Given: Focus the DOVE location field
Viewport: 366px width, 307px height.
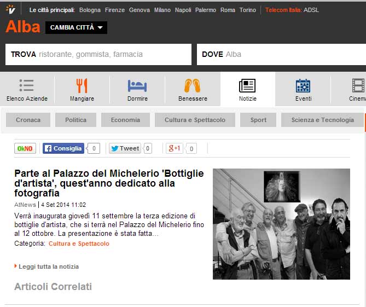Looking at the screenshot, I should (x=281, y=54).
